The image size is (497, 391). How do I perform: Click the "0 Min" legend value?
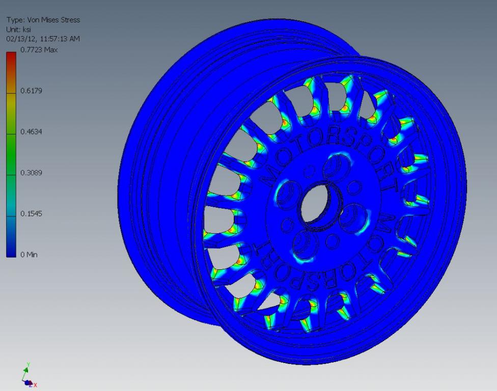click(29, 255)
